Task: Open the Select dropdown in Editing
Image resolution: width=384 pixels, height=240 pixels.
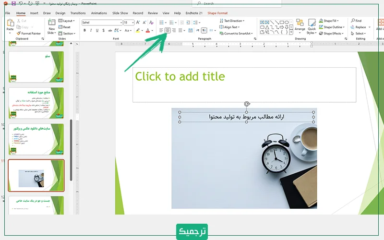Action: click(x=358, y=33)
